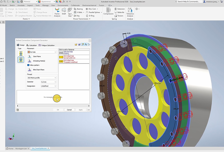Expand the dialog with the >> button
This screenshot has width=224, height=152.
pos(89,110)
